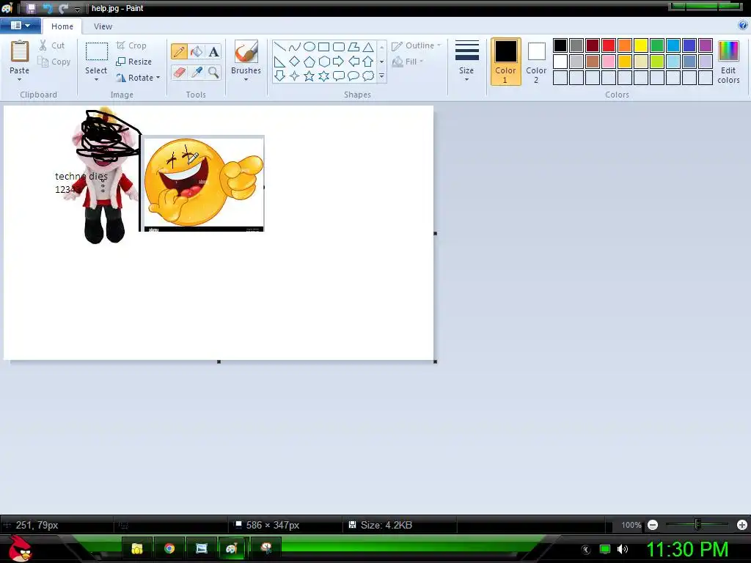The width and height of the screenshot is (751, 563).
Task: Choose the Pentagon shape
Action: point(309,62)
